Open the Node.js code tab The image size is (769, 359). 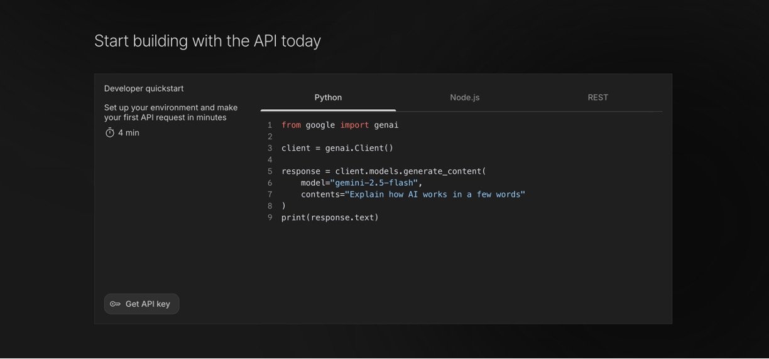[x=464, y=97]
